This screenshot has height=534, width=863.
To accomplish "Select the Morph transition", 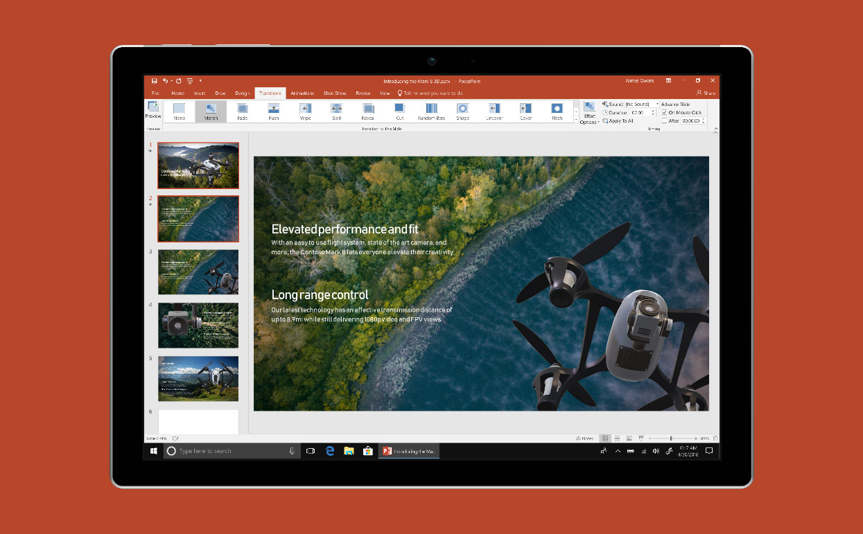I will (210, 111).
